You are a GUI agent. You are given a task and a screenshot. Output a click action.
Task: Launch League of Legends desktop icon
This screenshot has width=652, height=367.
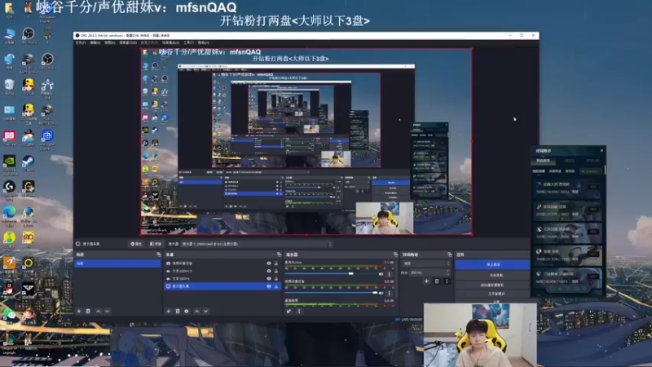(9, 343)
